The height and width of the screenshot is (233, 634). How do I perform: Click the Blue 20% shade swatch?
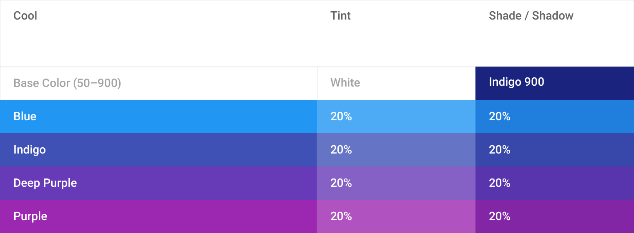click(x=555, y=116)
